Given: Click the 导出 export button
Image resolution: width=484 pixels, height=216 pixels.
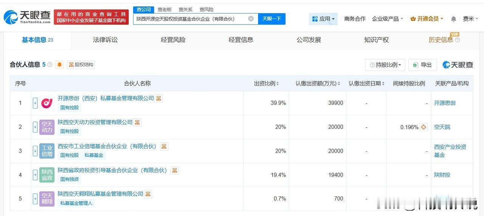Looking at the screenshot, I should click(422, 65).
